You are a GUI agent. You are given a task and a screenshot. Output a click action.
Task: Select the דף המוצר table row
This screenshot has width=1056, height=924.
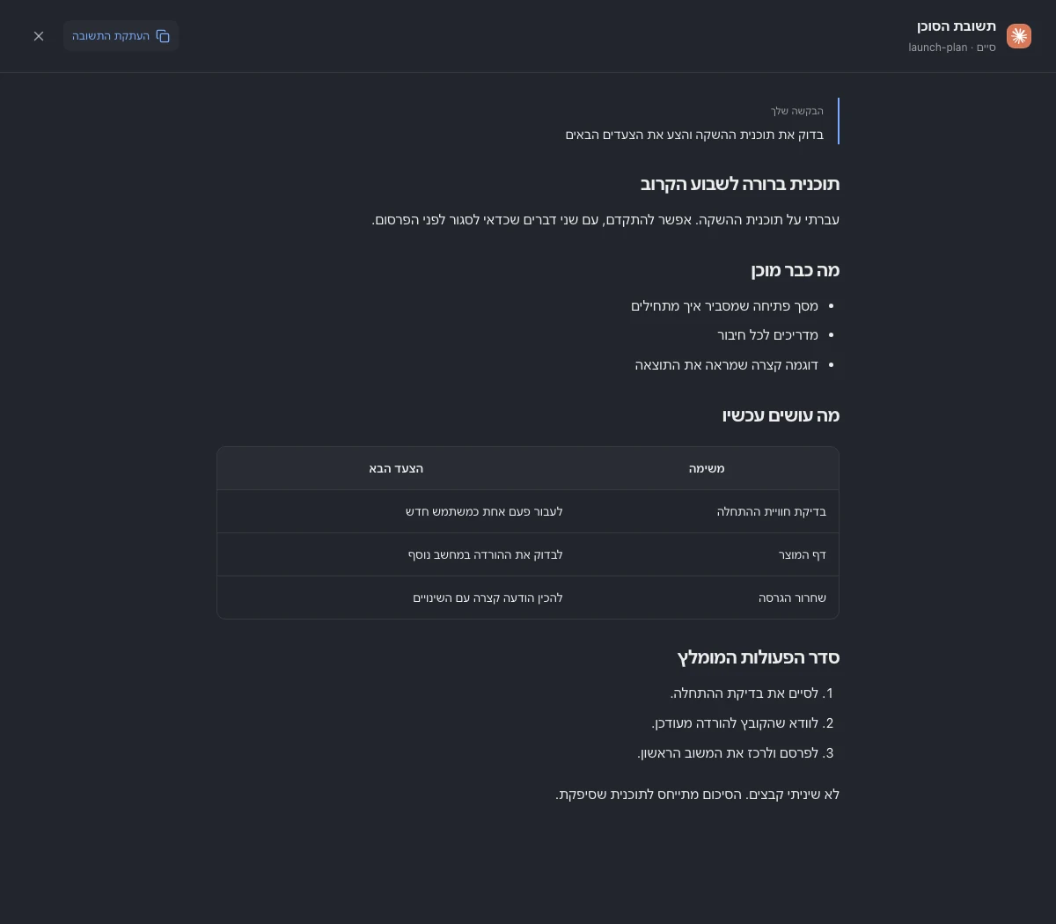(528, 554)
